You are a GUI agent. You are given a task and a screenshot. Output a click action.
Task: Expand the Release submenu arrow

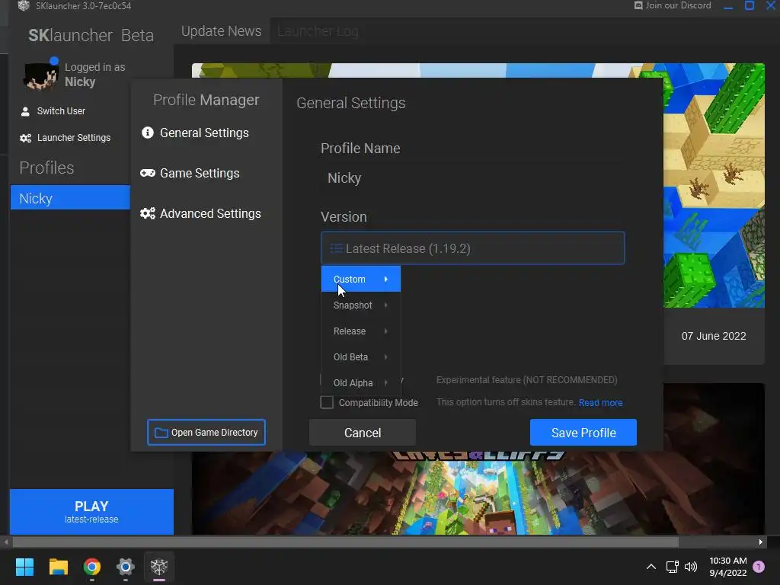coord(386,331)
